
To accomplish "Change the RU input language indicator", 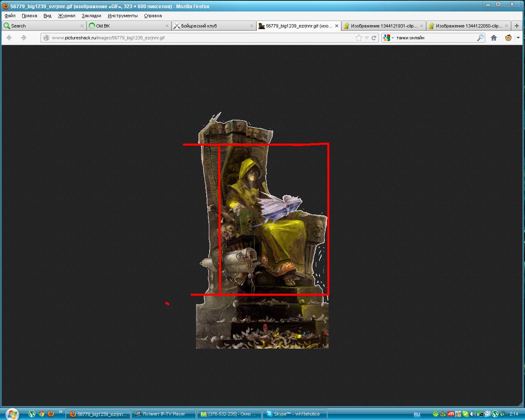I will [x=417, y=414].
